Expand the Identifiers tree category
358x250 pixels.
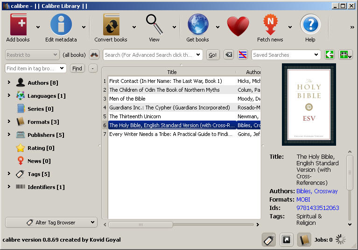pos(9,187)
